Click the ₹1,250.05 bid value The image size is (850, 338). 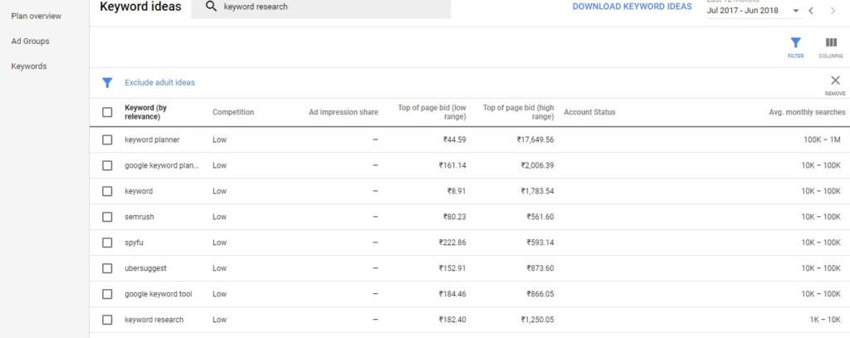click(x=537, y=320)
